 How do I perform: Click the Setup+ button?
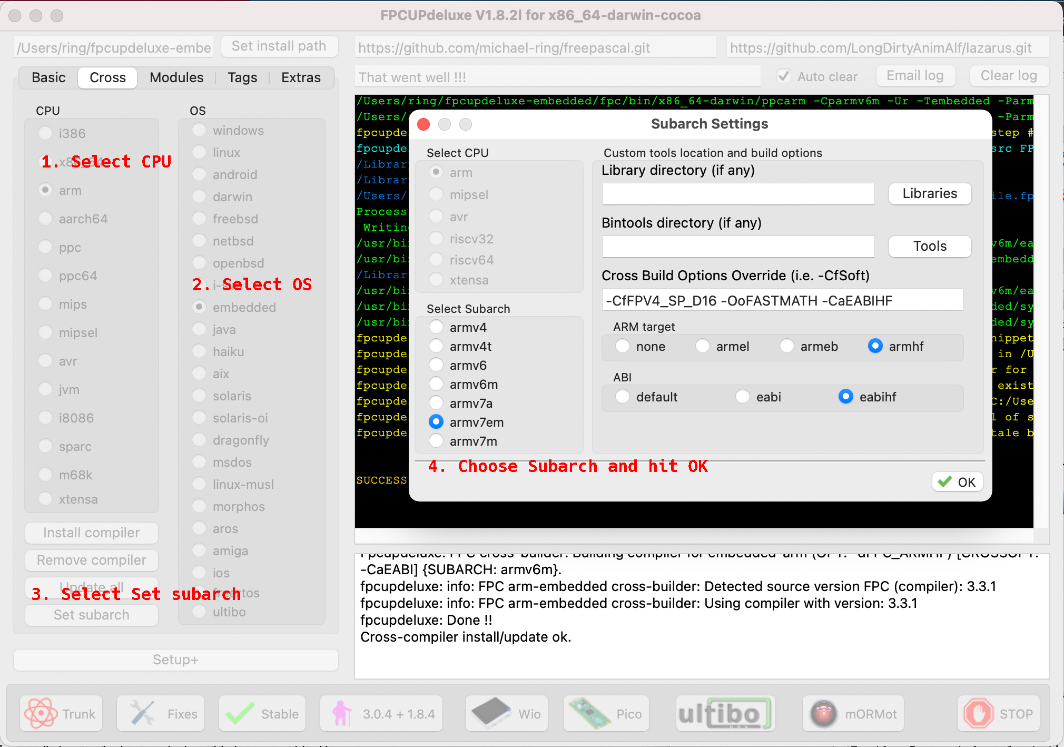point(176,660)
